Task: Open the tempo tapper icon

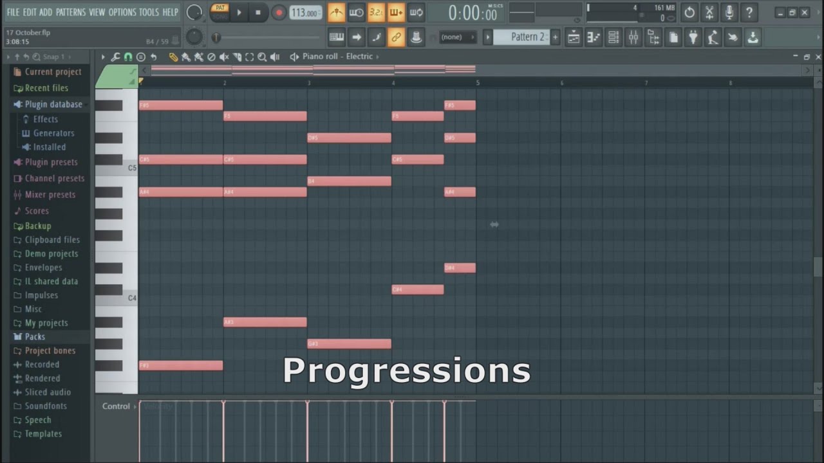Action: (713, 37)
